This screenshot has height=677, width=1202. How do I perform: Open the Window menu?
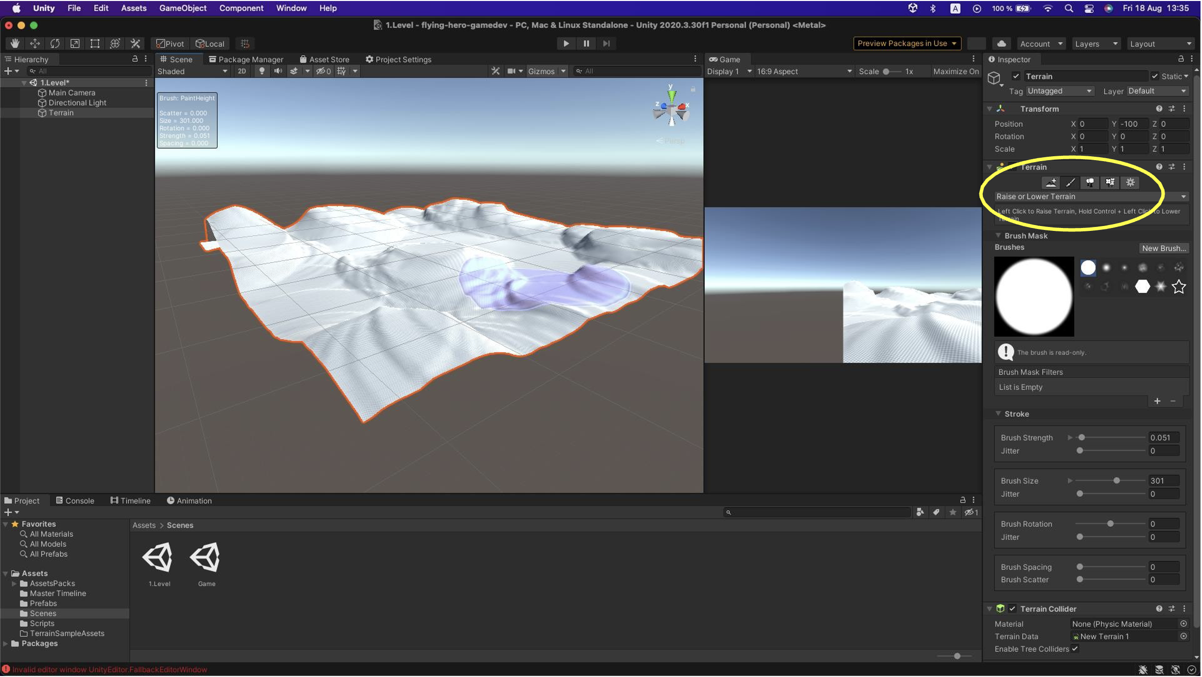tap(291, 8)
